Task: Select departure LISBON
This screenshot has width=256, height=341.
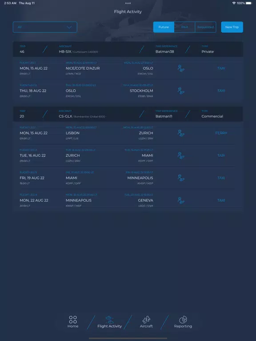Action: [72, 133]
